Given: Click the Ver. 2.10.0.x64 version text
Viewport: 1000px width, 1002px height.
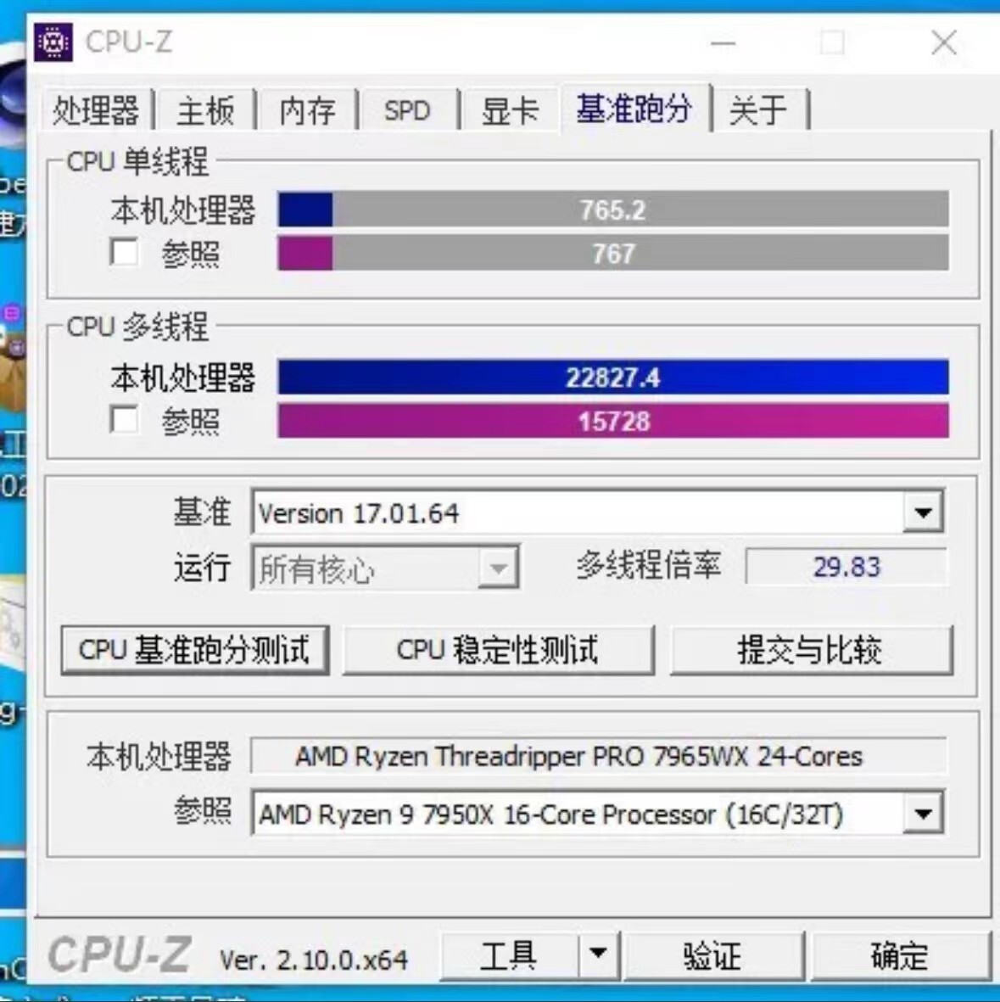Looking at the screenshot, I should coord(313,960).
